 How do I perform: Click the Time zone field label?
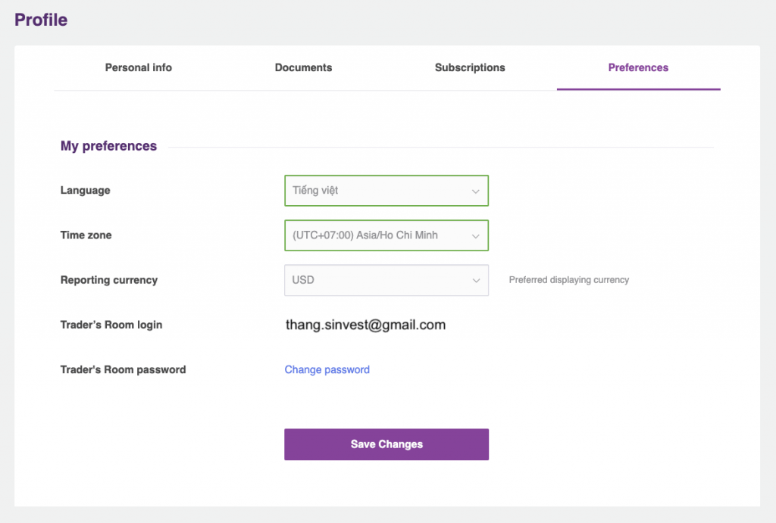tap(86, 235)
